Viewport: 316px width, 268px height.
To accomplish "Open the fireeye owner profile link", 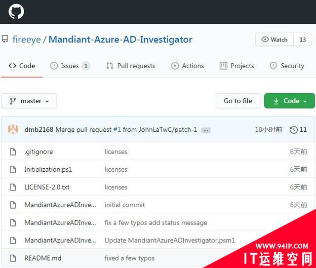I will click(x=27, y=39).
